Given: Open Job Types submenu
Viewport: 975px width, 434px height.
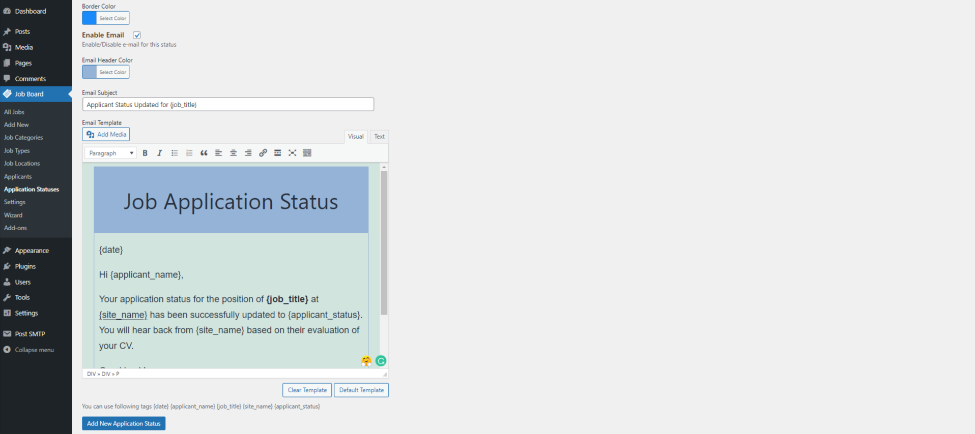Looking at the screenshot, I should point(17,151).
